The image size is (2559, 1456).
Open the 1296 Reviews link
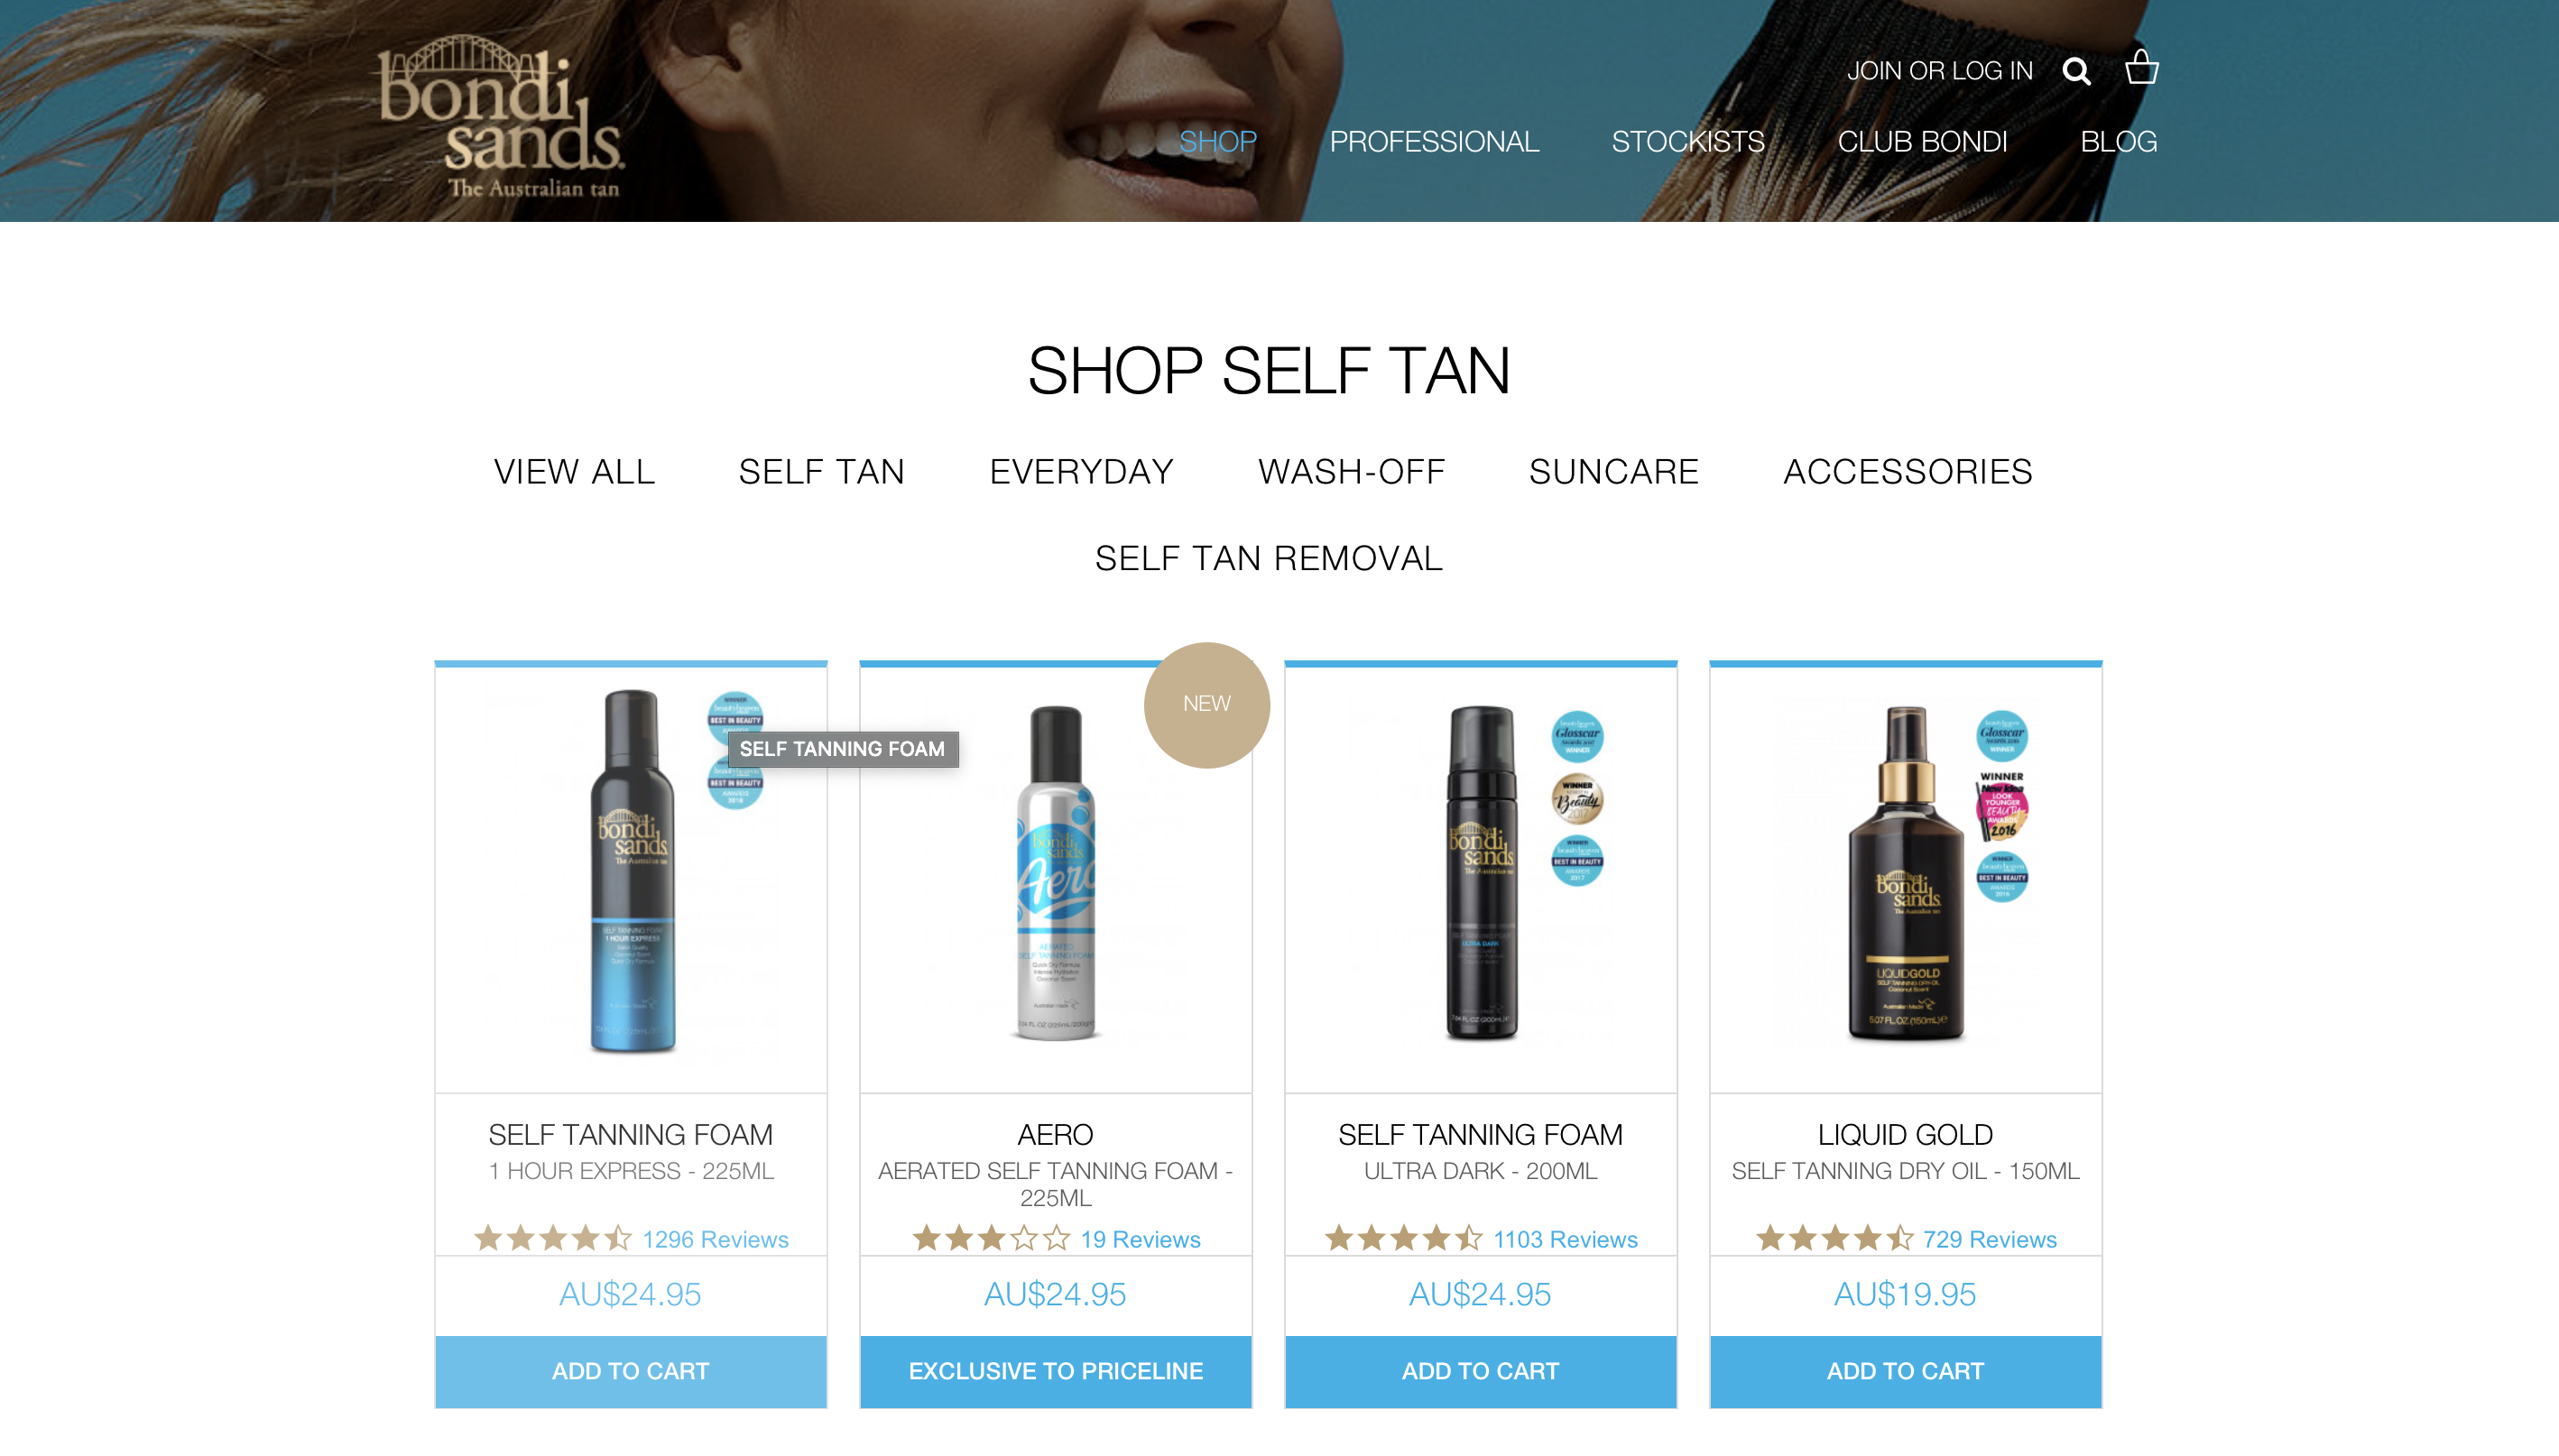[715, 1239]
